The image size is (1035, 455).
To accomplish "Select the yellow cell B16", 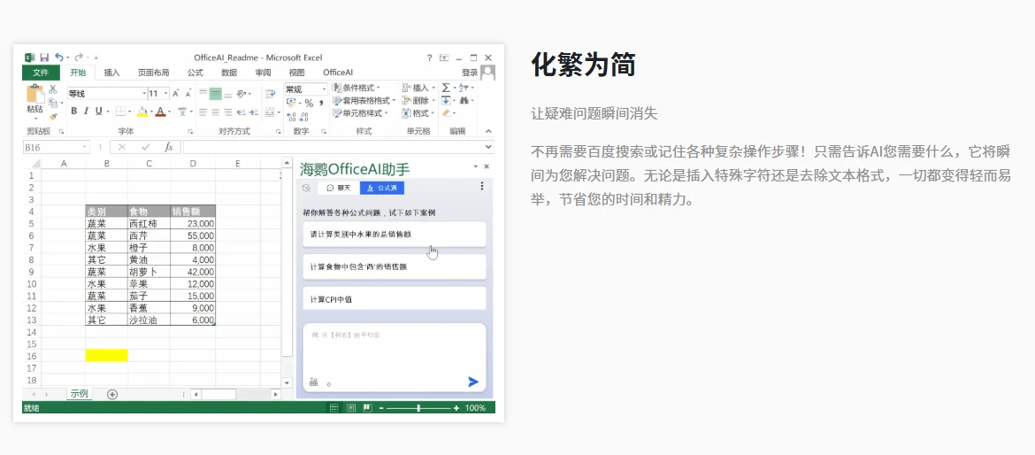I will tap(106, 356).
